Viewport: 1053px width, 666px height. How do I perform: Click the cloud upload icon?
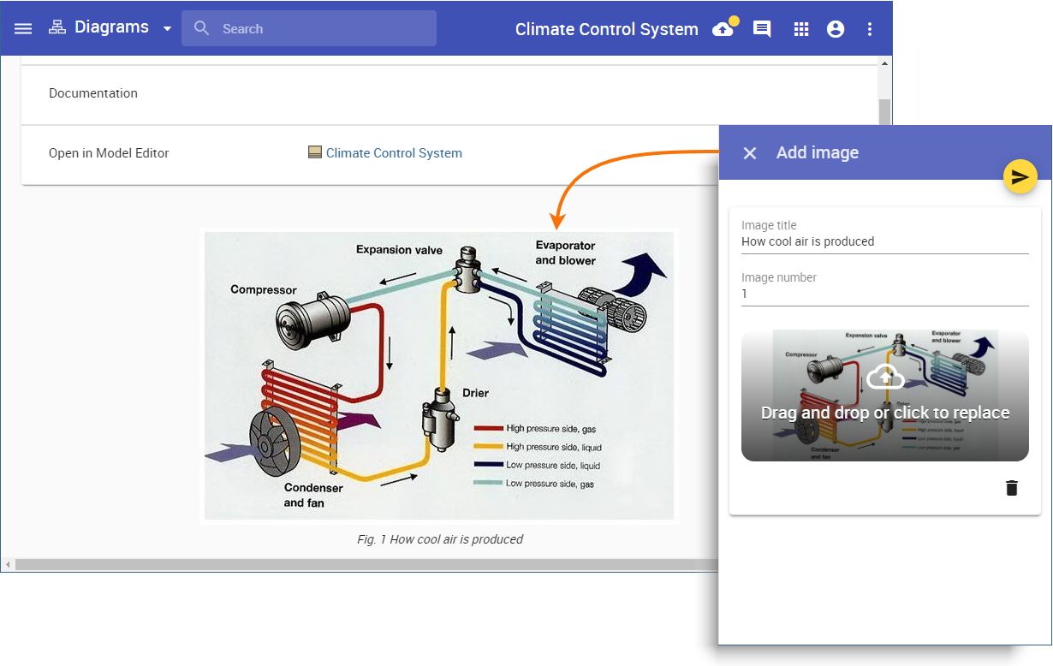pyautogui.click(x=723, y=29)
